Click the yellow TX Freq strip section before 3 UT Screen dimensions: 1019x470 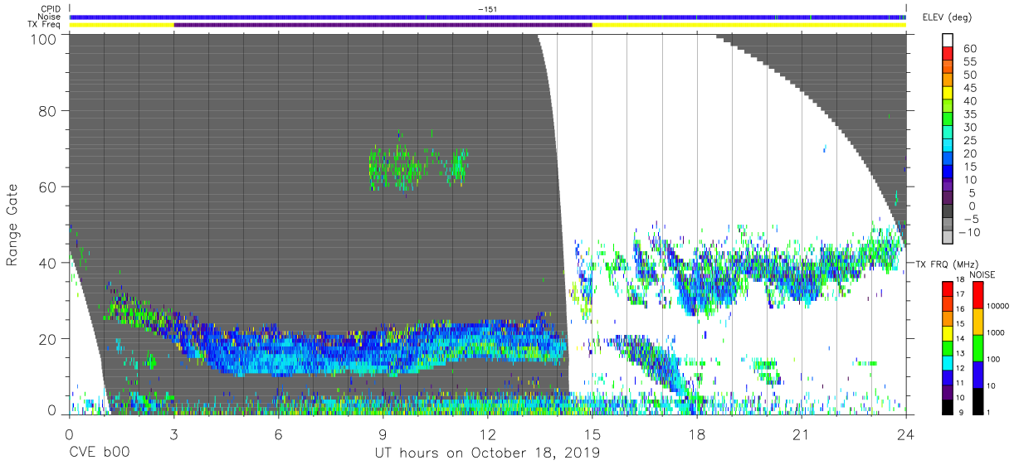tap(122, 25)
